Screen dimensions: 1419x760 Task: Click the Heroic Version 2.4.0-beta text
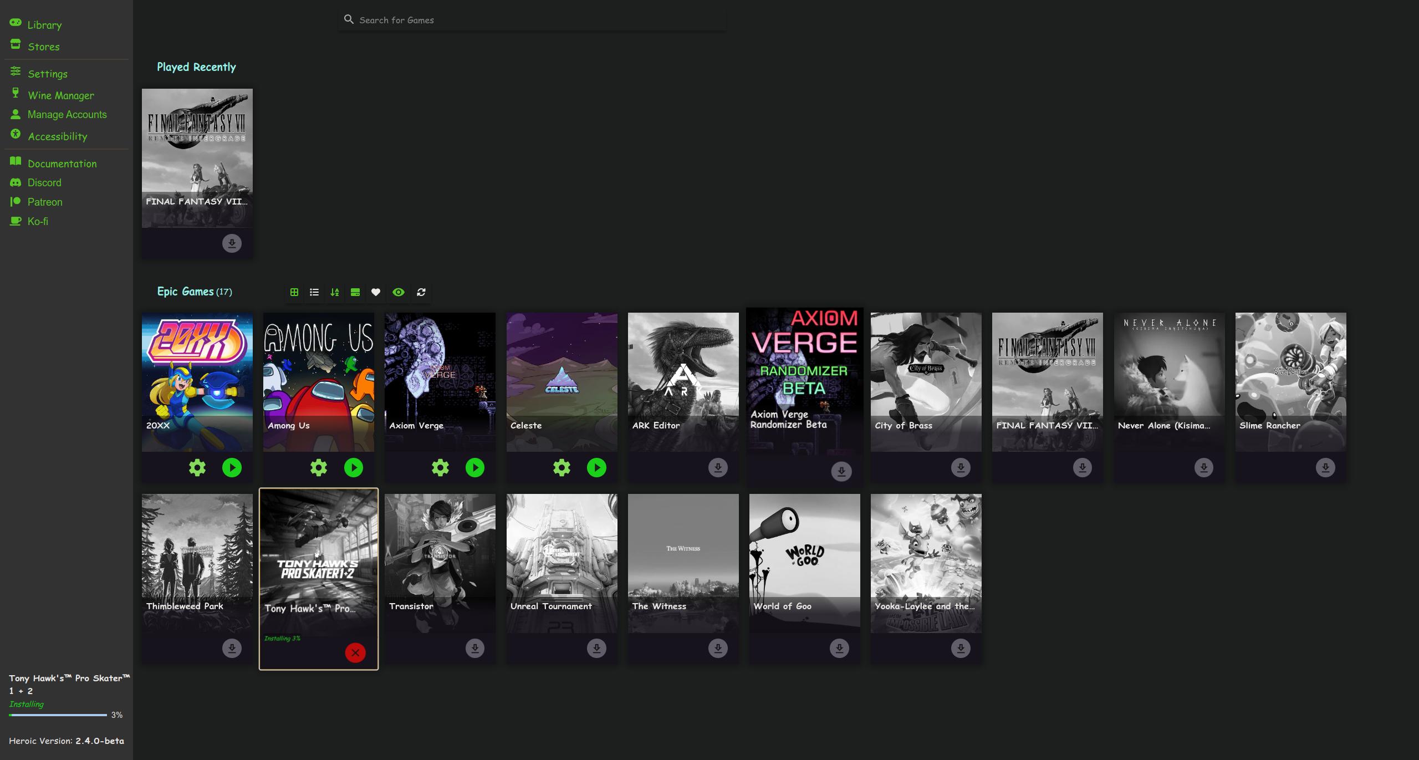point(67,741)
